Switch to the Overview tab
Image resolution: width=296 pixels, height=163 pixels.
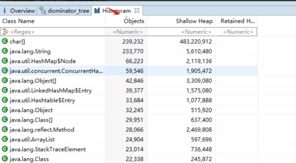[x=19, y=11]
